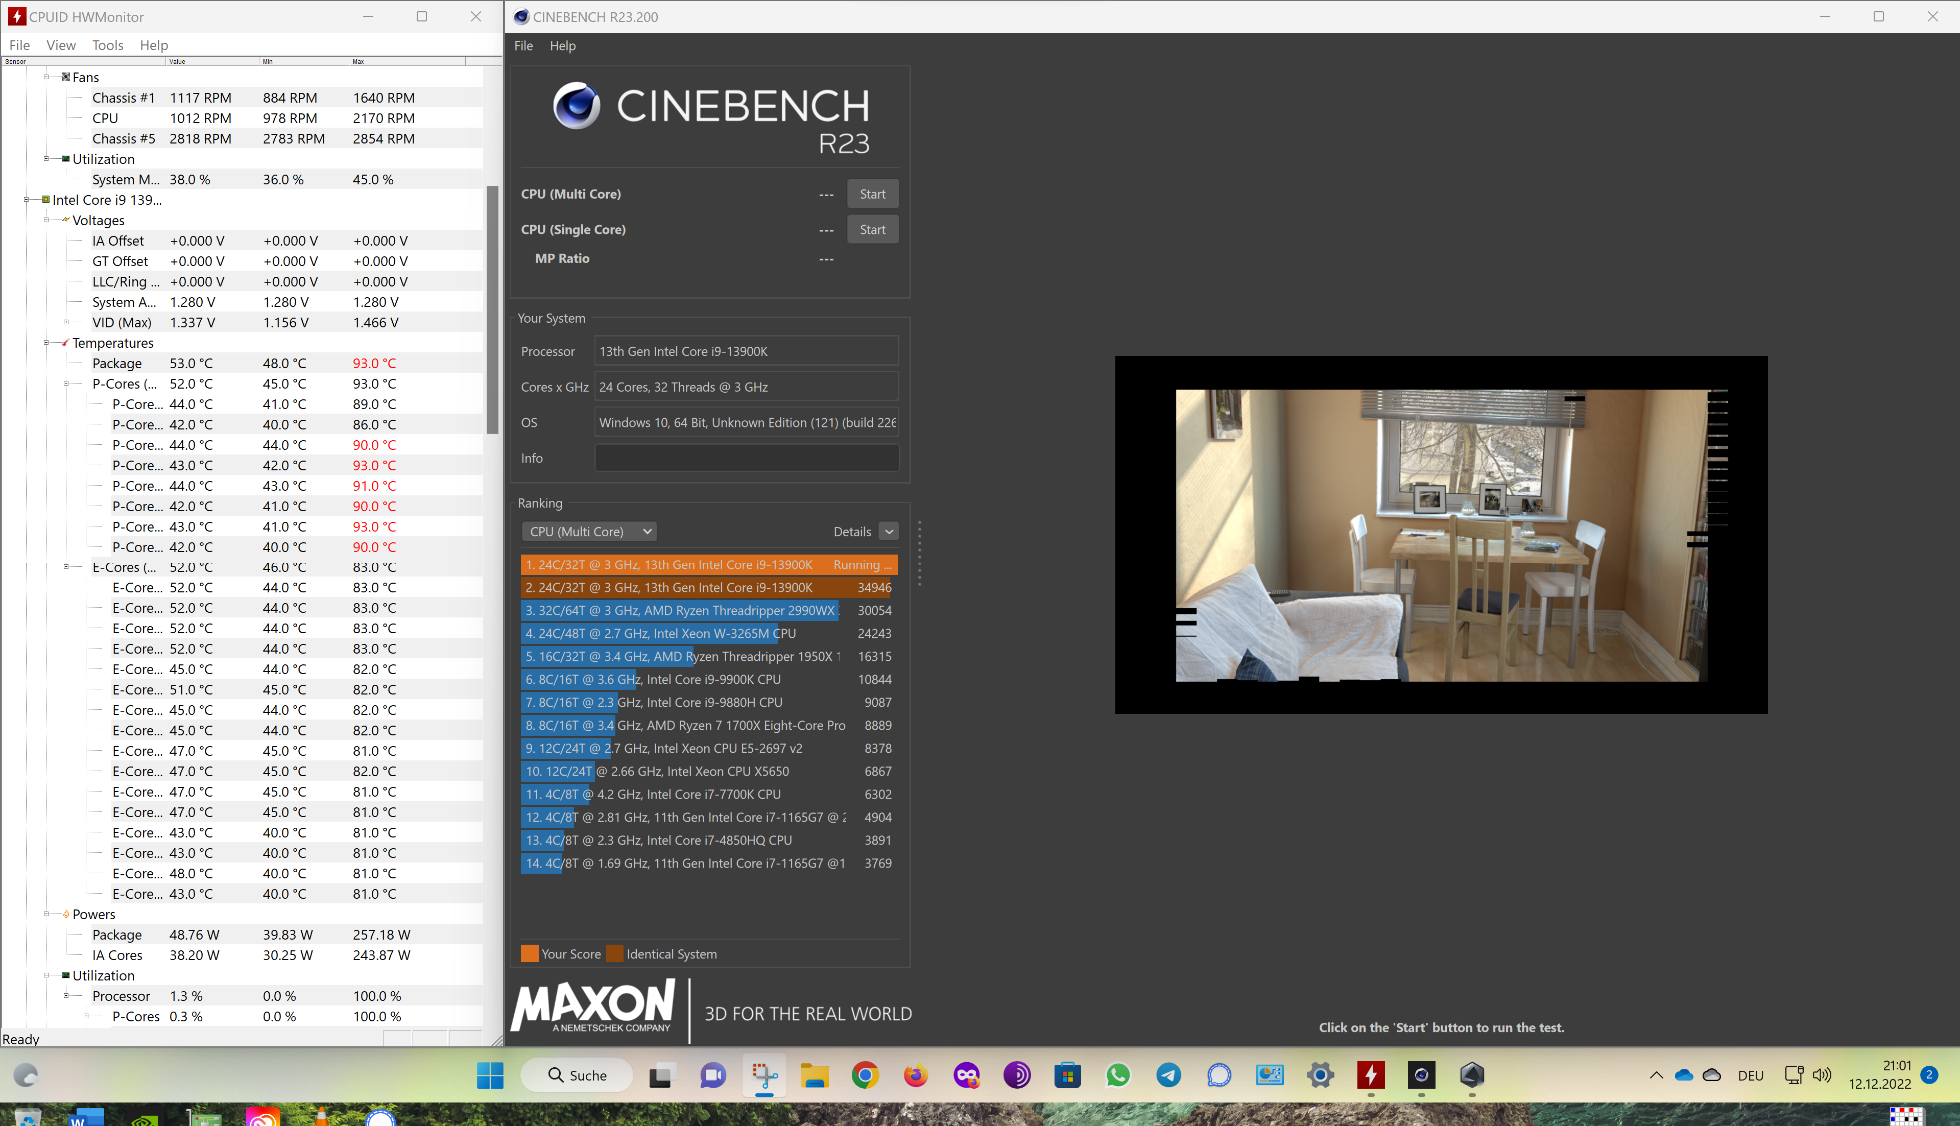Switch to HWMonitor via red taskbar icon
Image resolution: width=1960 pixels, height=1126 pixels.
(x=1371, y=1075)
